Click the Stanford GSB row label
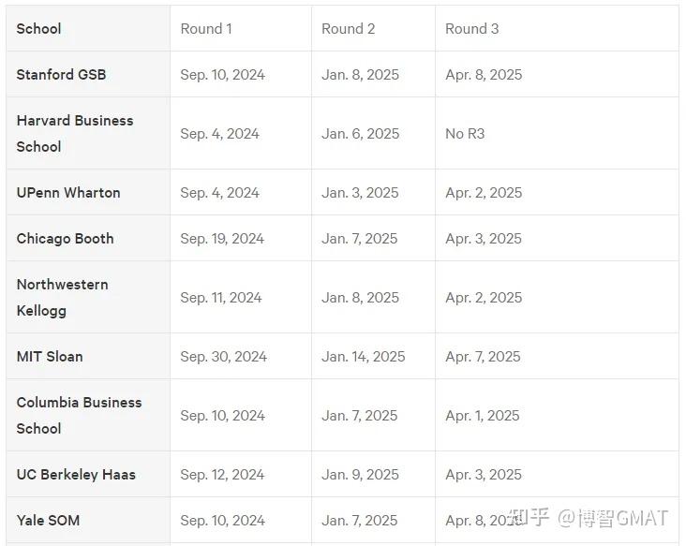This screenshot has height=546, width=686. 61,75
